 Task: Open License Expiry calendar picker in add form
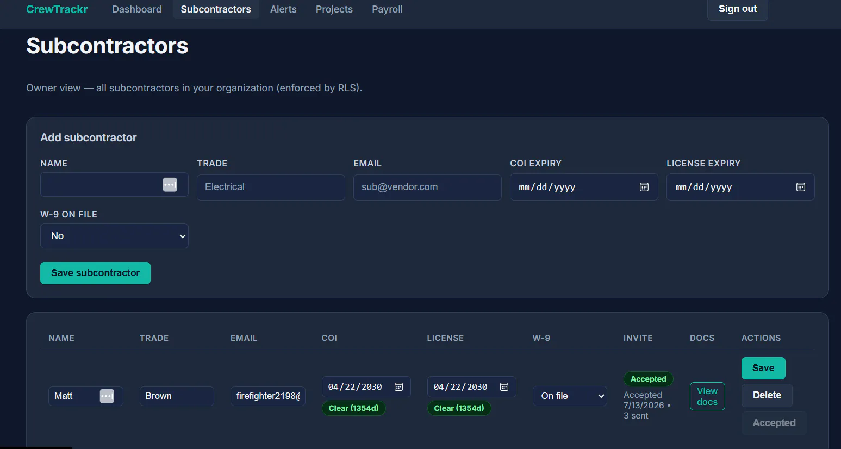point(801,187)
